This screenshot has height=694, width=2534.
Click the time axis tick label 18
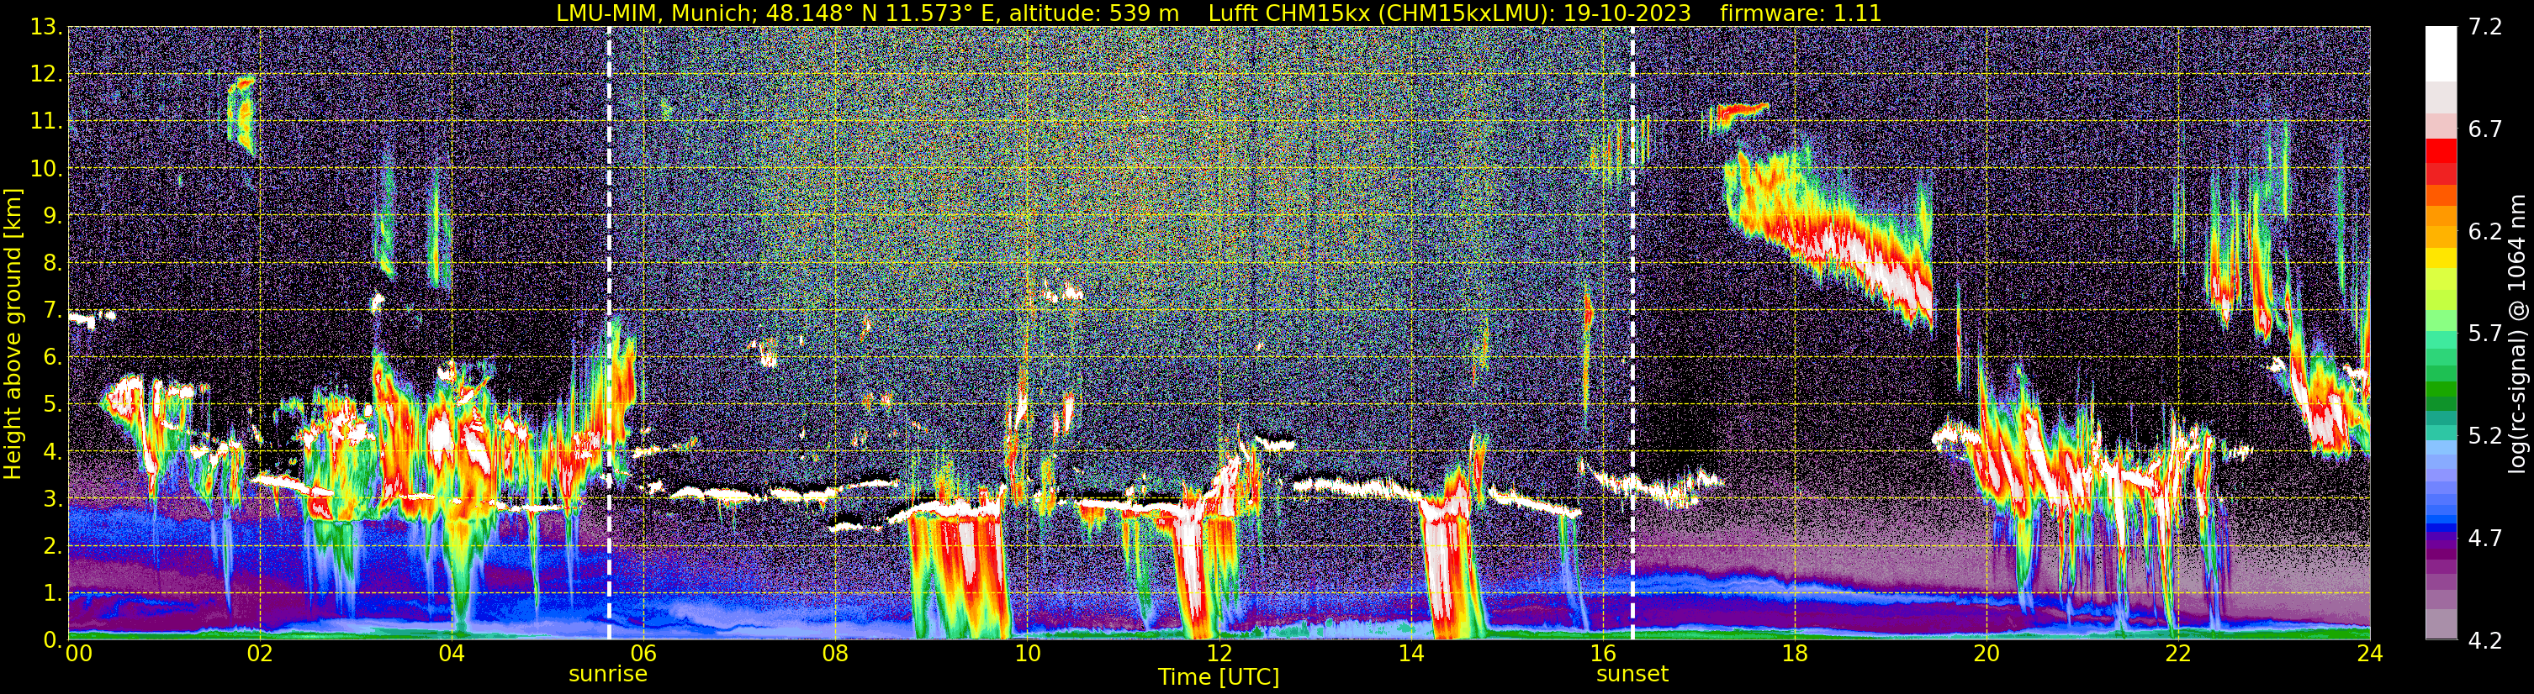tap(1794, 654)
